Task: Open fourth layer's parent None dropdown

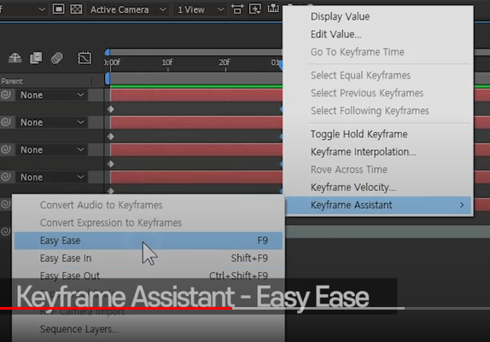Action: coord(52,177)
